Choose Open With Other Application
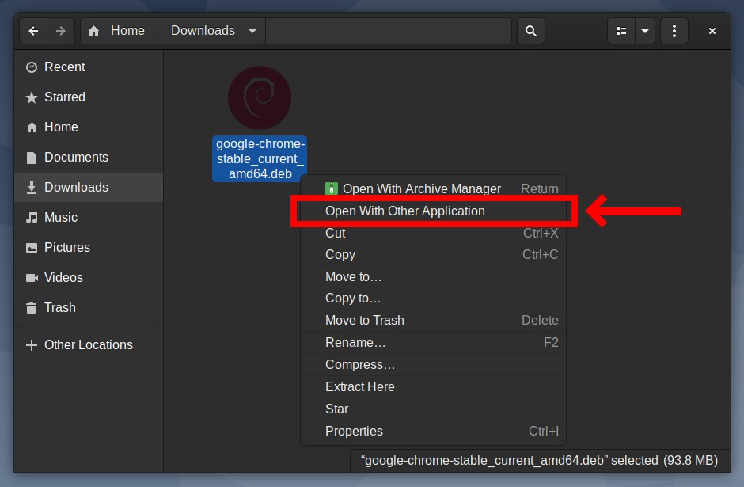The image size is (744, 487). coord(433,211)
